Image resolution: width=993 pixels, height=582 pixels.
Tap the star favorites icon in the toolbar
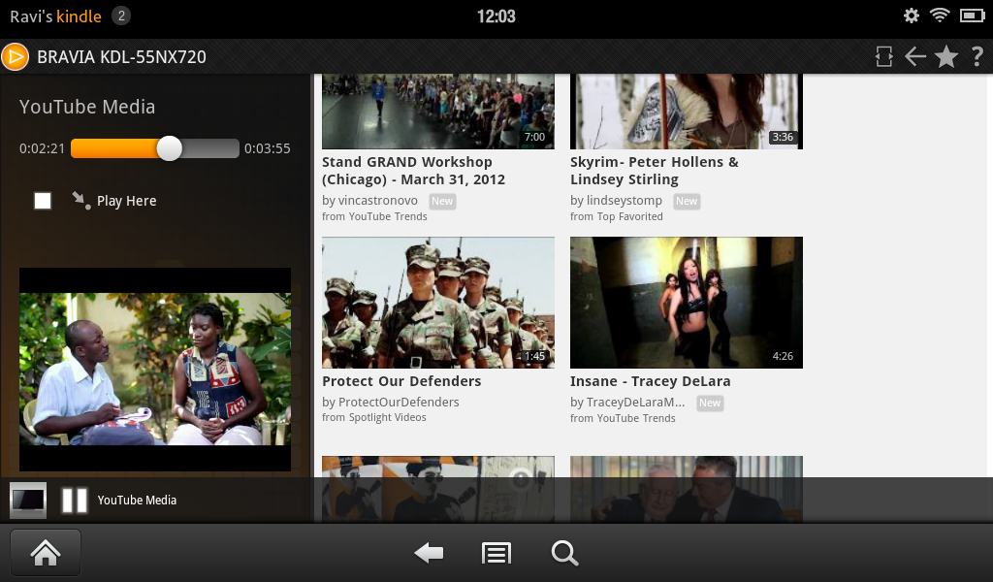946,56
